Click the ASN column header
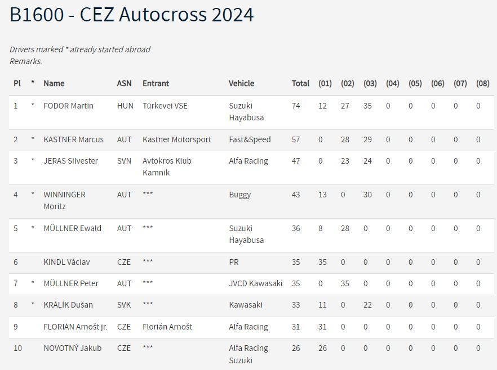The width and height of the screenshot is (497, 370). pos(124,83)
